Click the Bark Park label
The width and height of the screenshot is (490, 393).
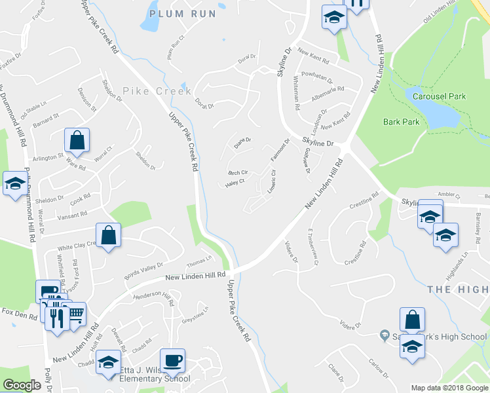(402, 122)
